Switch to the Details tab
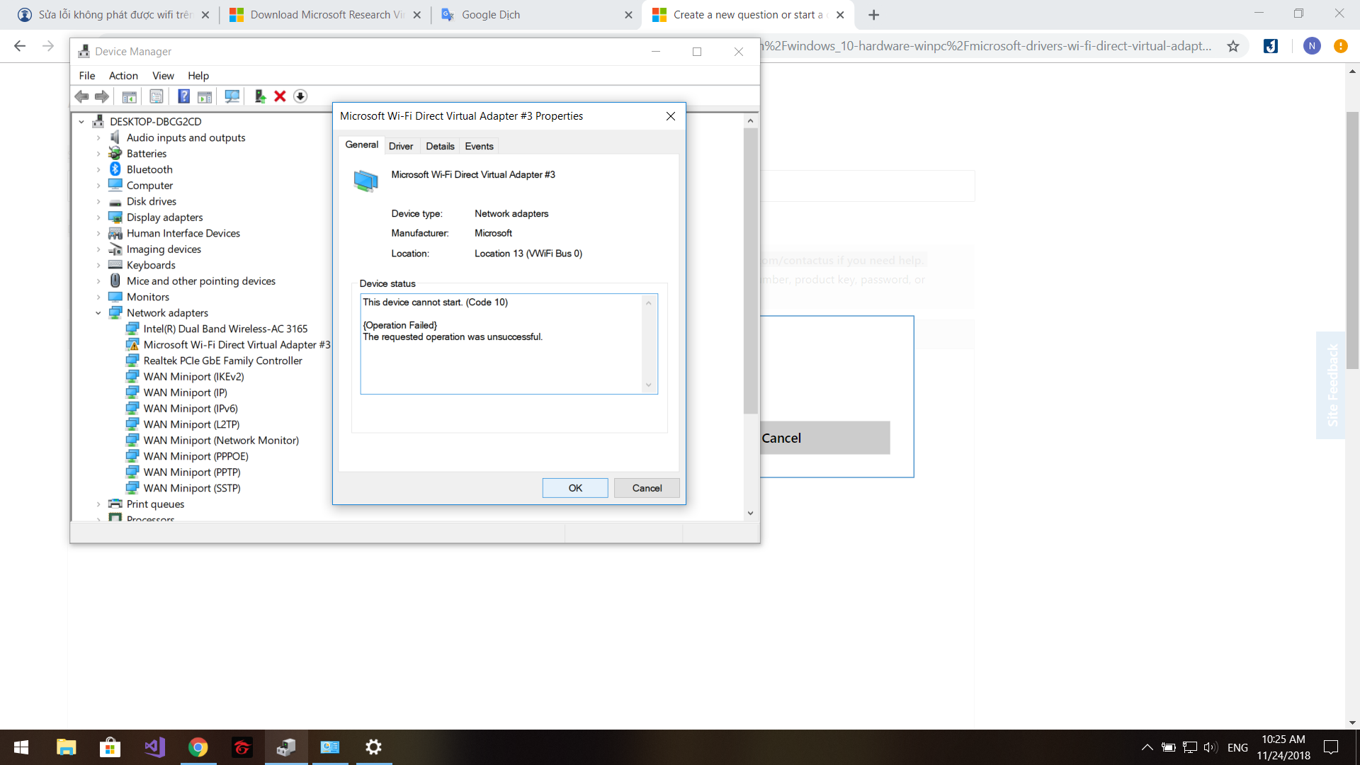Viewport: 1360px width, 765px height. point(440,146)
